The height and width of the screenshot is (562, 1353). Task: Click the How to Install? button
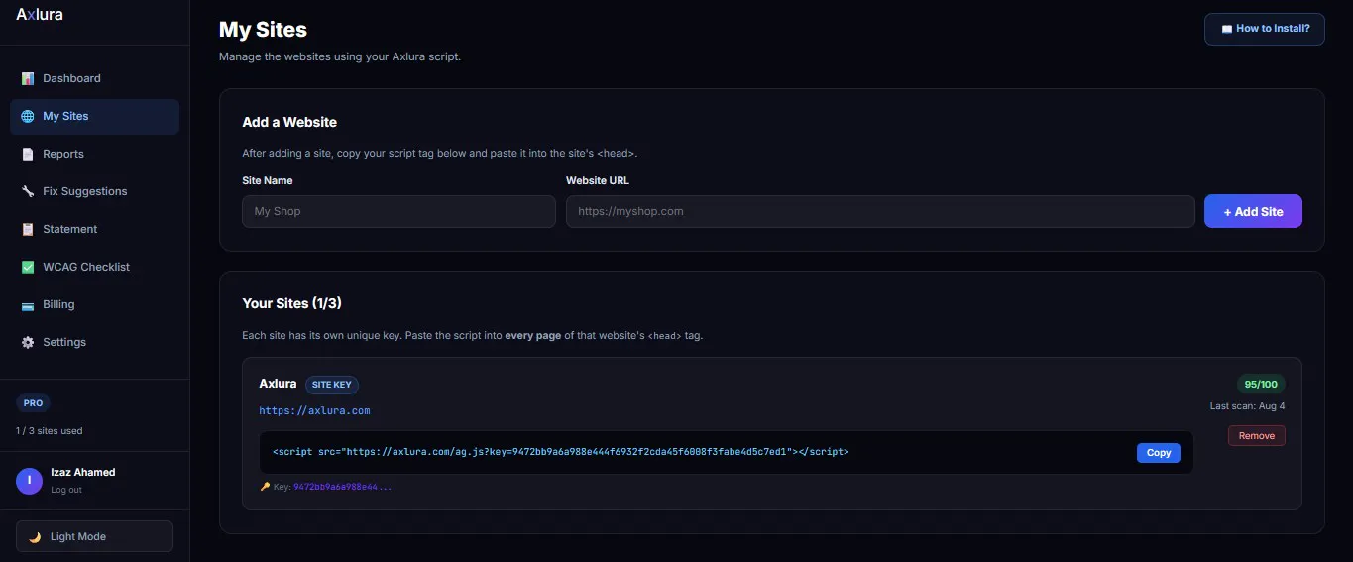[1264, 29]
